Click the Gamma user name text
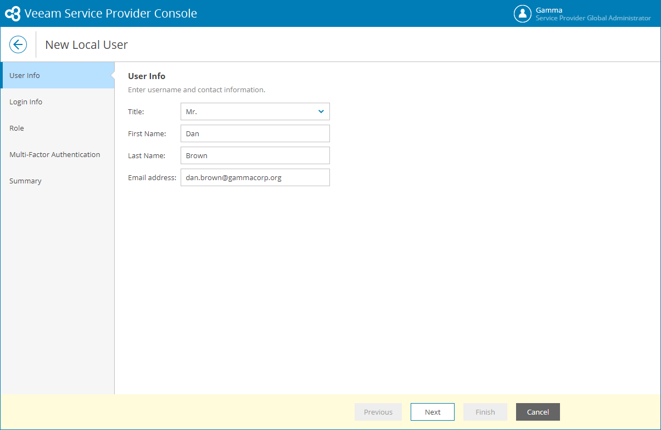This screenshot has height=430, width=661. [x=549, y=10]
